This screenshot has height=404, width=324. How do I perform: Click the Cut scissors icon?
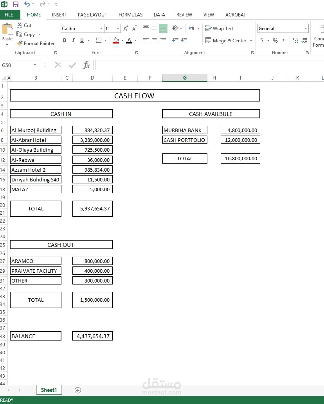[x=20, y=25]
